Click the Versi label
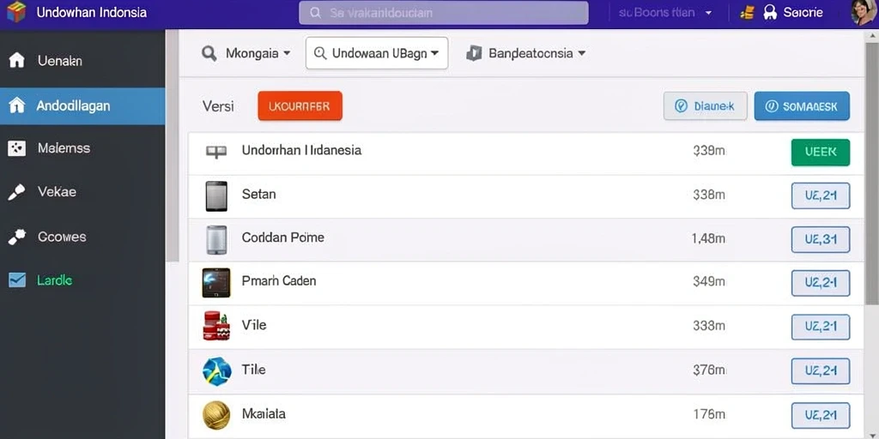 [218, 106]
